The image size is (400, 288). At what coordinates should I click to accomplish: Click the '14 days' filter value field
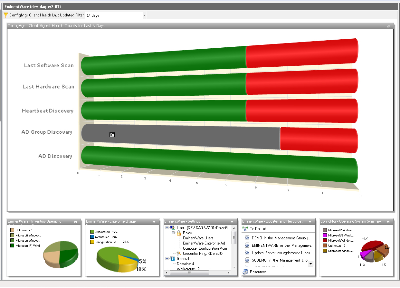(x=114, y=15)
